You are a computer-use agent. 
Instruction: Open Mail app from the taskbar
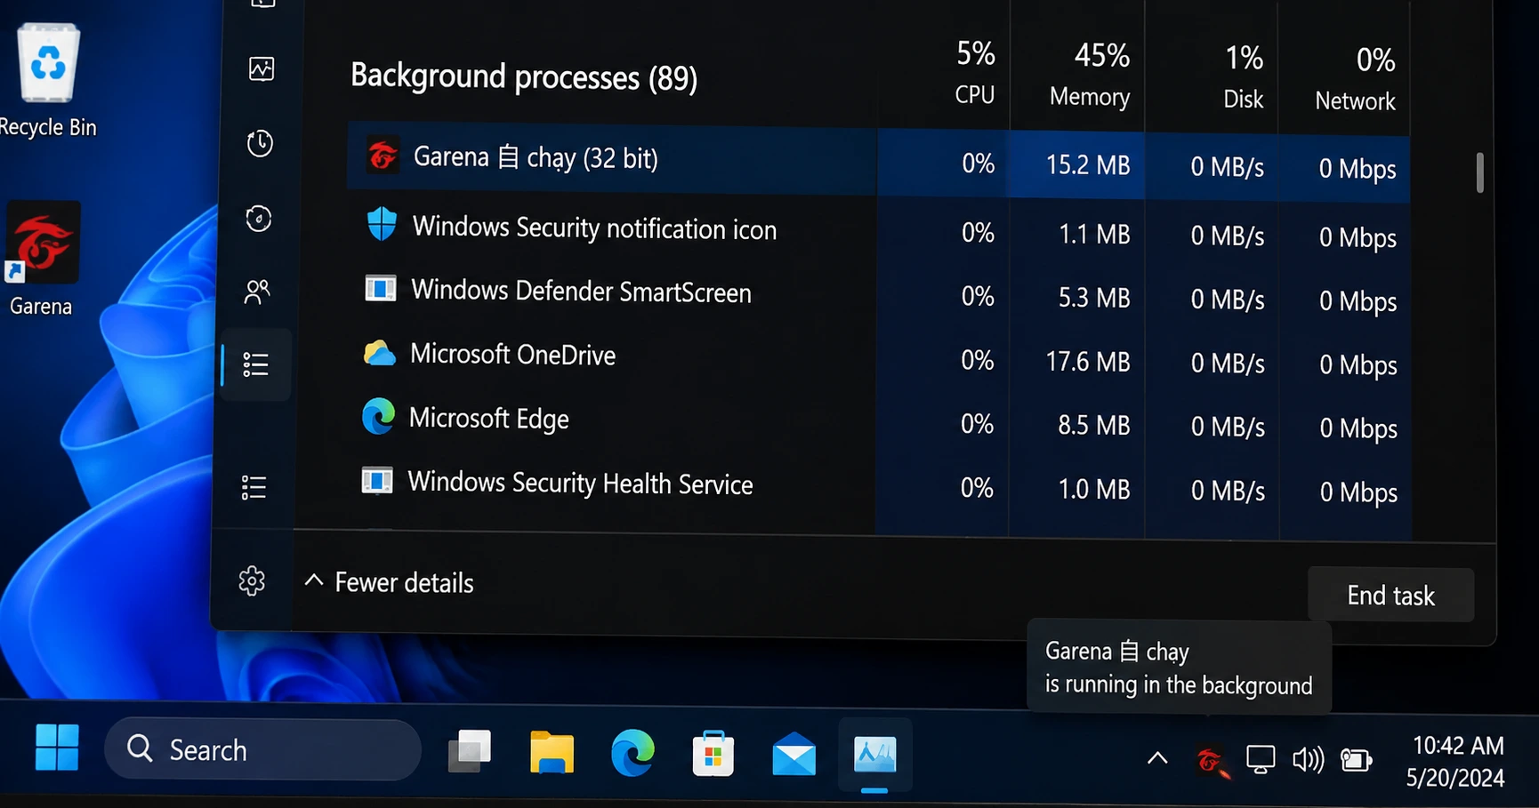(794, 755)
